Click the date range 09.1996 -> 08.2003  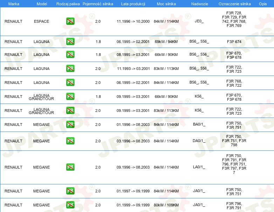coord(133,167)
